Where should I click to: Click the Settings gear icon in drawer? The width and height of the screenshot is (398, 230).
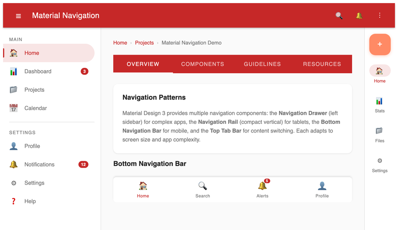coord(13,183)
